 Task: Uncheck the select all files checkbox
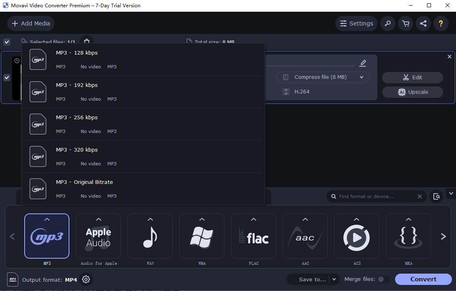(7, 42)
